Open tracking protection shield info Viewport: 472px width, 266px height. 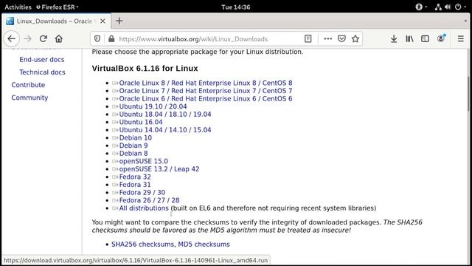click(97, 39)
